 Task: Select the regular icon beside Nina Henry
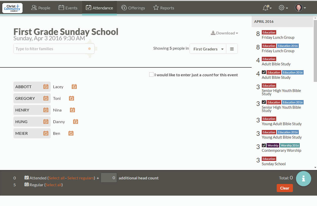[72, 110]
